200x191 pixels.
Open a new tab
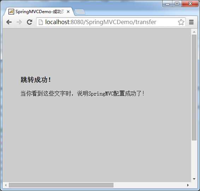point(80,12)
